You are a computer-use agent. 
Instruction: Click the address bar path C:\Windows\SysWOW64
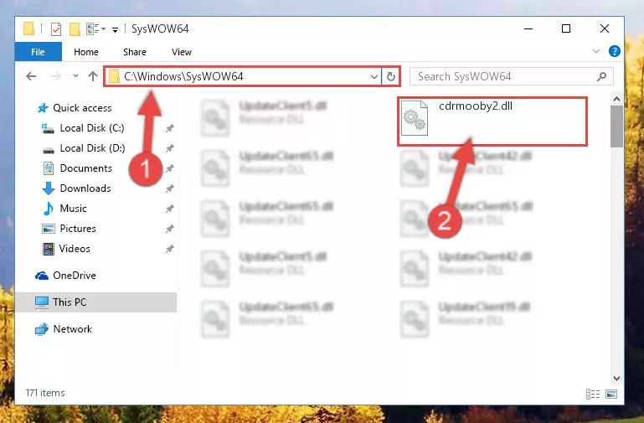pos(183,76)
